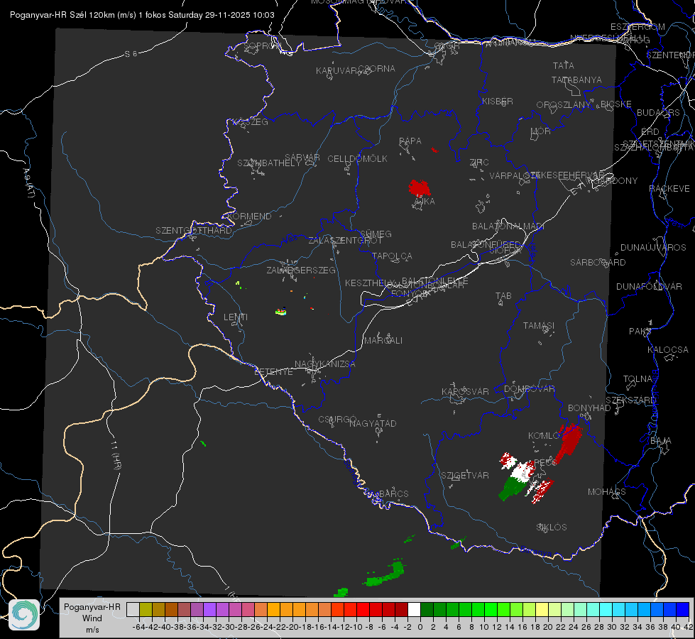Click the KESZTHELY city label

coord(369,283)
